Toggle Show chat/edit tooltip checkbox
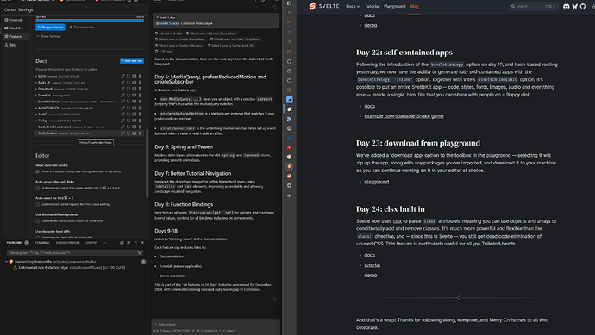595x335 pixels. [x=38, y=171]
